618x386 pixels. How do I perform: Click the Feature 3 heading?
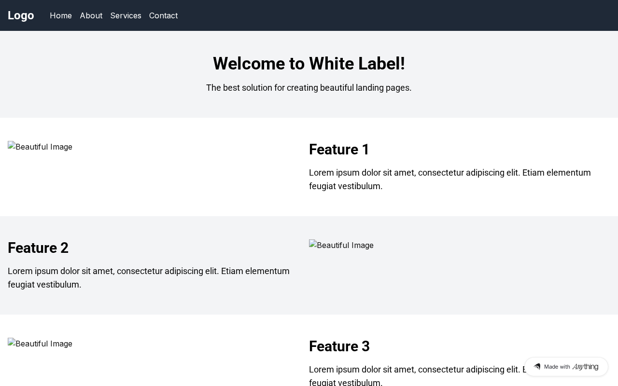(x=339, y=346)
